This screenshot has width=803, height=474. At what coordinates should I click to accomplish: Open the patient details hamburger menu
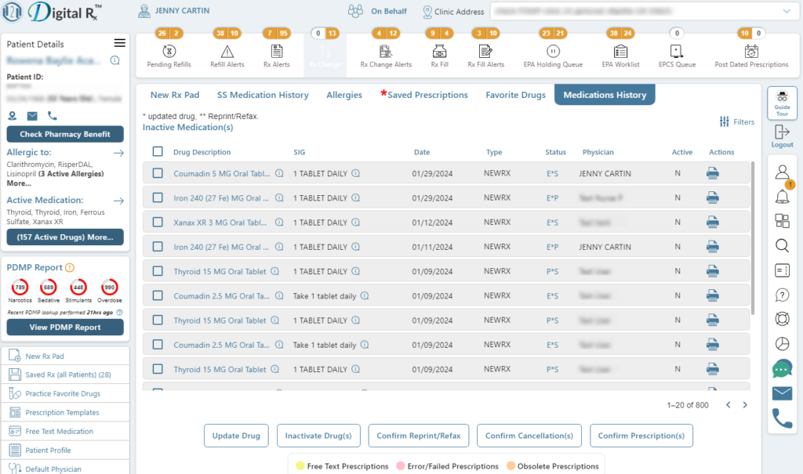[119, 43]
